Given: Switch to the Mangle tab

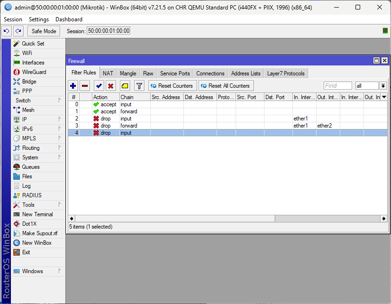Looking at the screenshot, I should point(128,74).
